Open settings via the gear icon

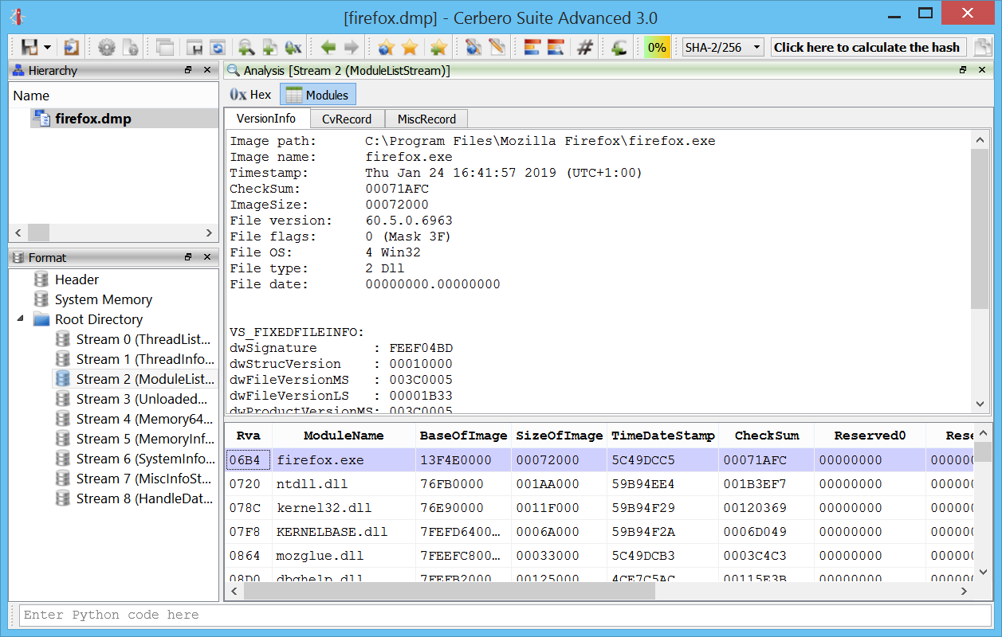106,47
